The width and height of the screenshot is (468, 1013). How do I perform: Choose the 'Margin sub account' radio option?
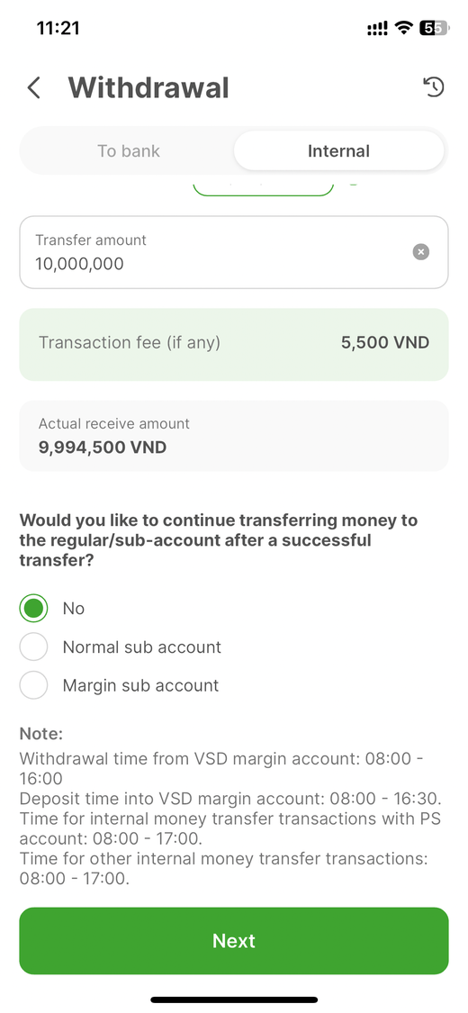[x=33, y=685]
